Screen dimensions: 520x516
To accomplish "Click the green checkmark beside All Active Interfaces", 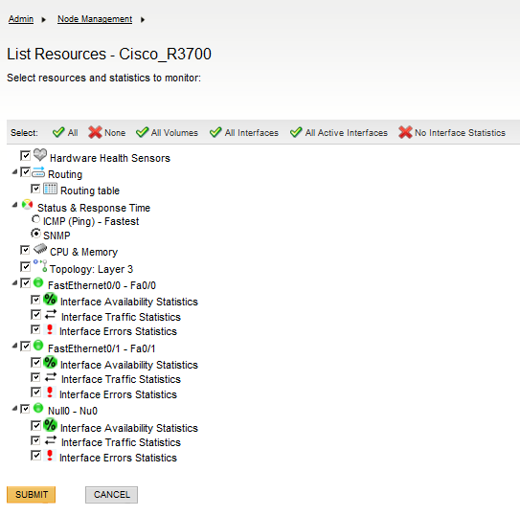I will coord(296,132).
